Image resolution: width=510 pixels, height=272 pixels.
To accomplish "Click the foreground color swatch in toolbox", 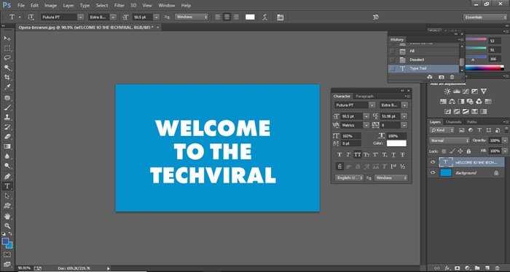I will (x=5, y=241).
